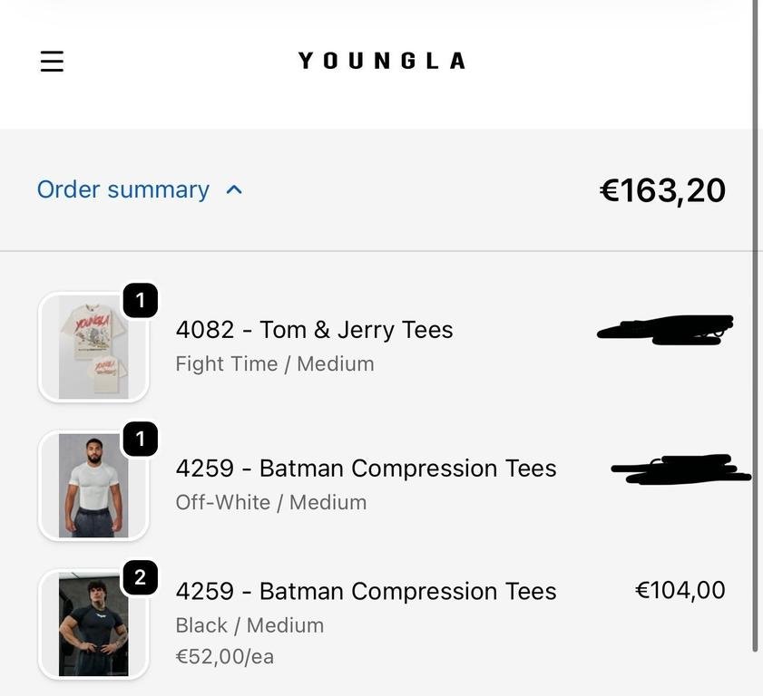This screenshot has width=763, height=696.
Task: Click the Black / Medium variant text
Action: (x=249, y=625)
